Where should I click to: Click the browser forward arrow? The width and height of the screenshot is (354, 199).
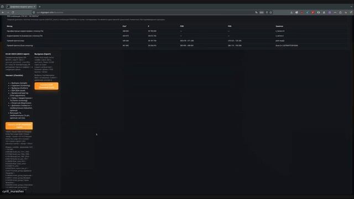[x=8, y=12]
